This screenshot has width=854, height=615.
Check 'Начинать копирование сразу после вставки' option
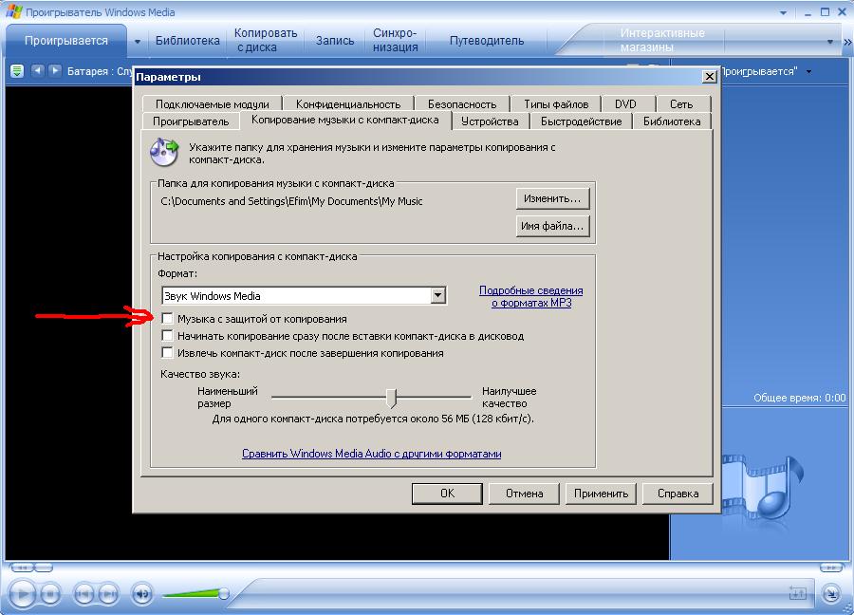coord(168,336)
